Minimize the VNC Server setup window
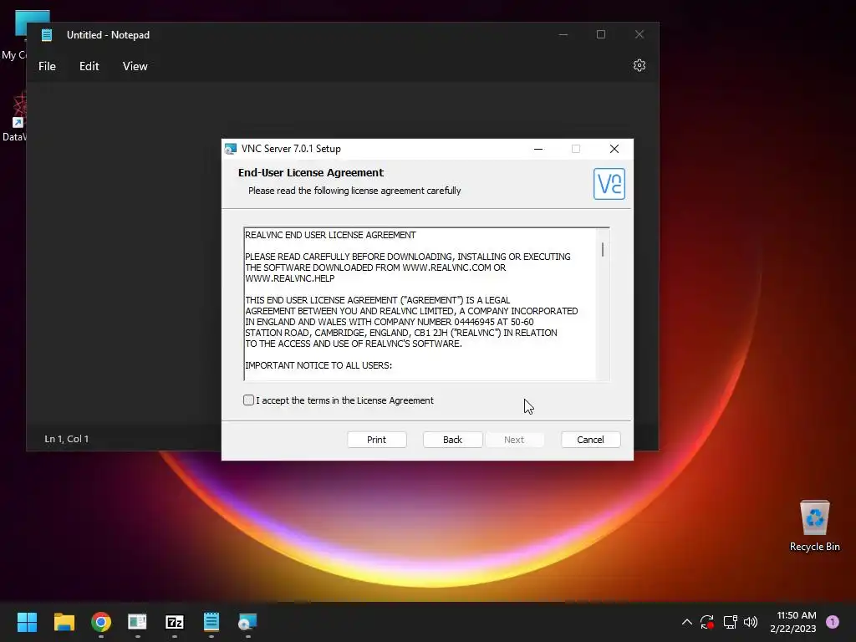Image resolution: width=856 pixels, height=642 pixels. tap(538, 149)
